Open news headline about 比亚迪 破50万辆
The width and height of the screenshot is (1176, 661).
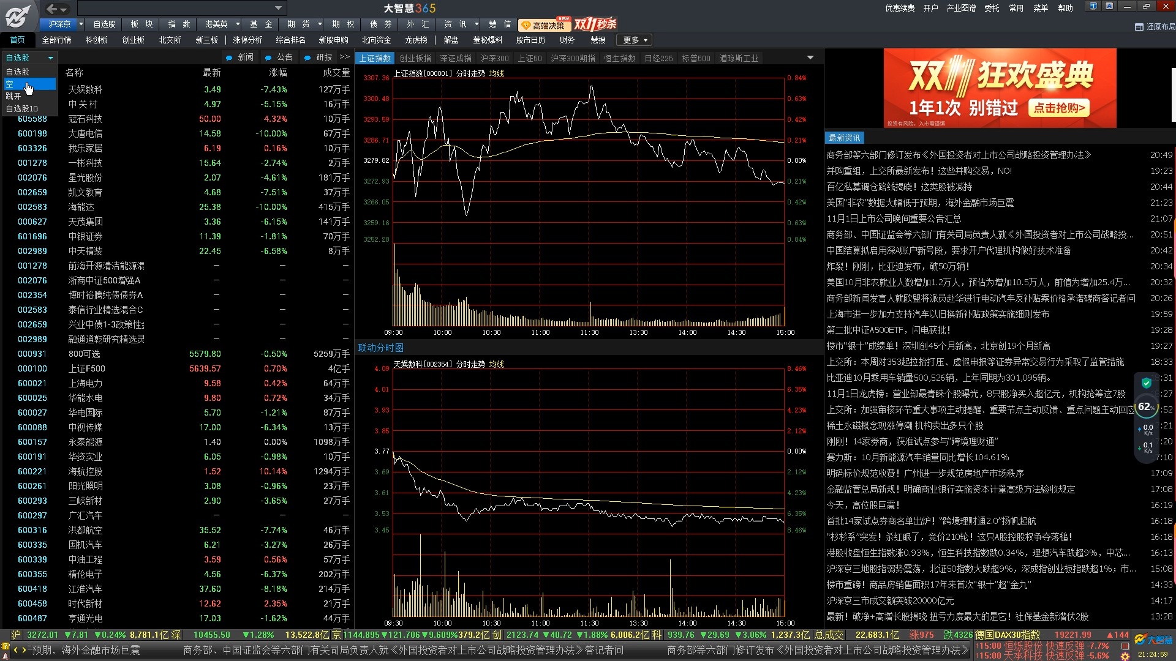898,266
